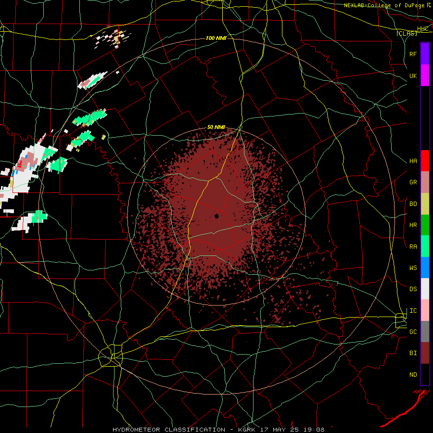Click the 19:08 time stamp
The image size is (433, 433).
tap(313, 430)
